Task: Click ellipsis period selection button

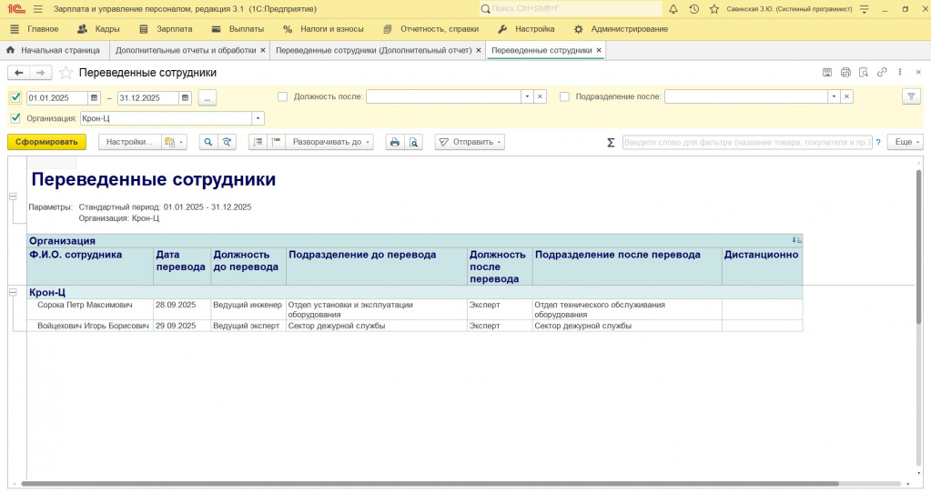Action: [207, 98]
